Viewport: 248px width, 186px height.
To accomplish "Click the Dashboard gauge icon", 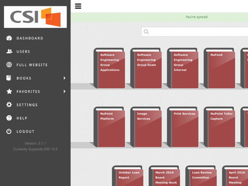I will click(9, 38).
